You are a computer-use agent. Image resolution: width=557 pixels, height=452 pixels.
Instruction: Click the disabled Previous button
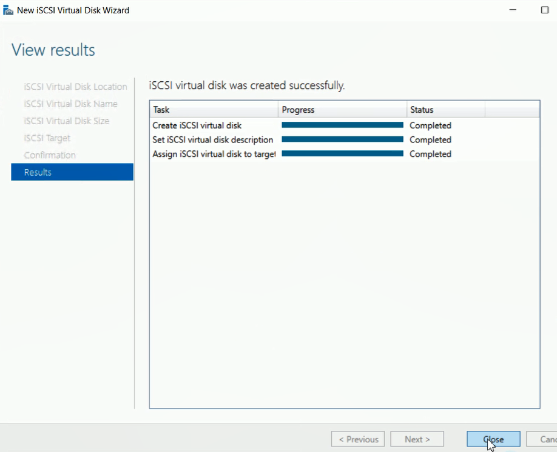pyautogui.click(x=358, y=439)
